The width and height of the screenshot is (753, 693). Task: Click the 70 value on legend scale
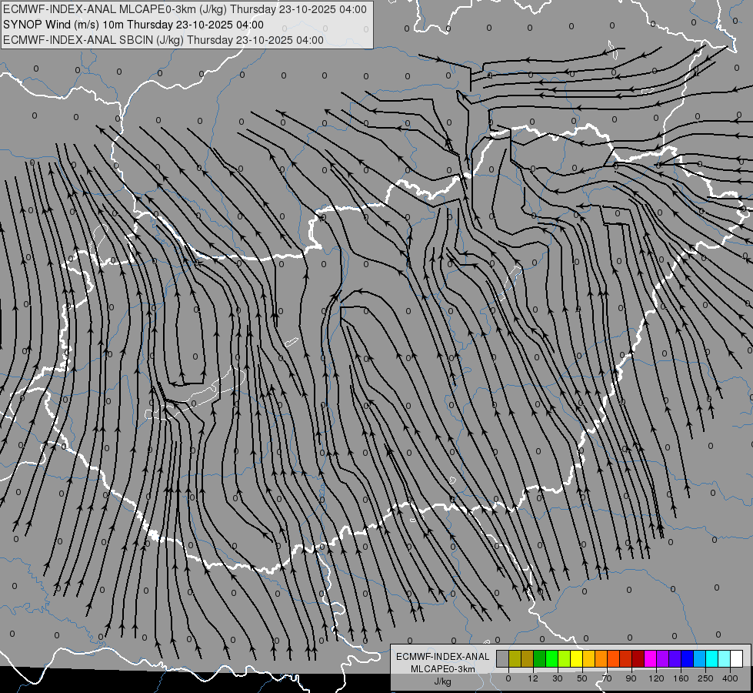[607, 678]
